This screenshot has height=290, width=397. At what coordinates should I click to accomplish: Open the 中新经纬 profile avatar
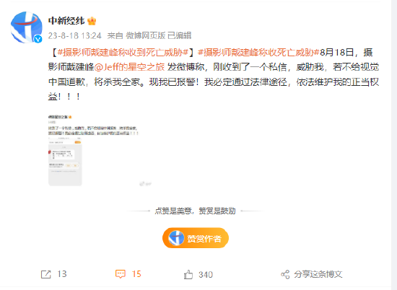[x=26, y=27]
